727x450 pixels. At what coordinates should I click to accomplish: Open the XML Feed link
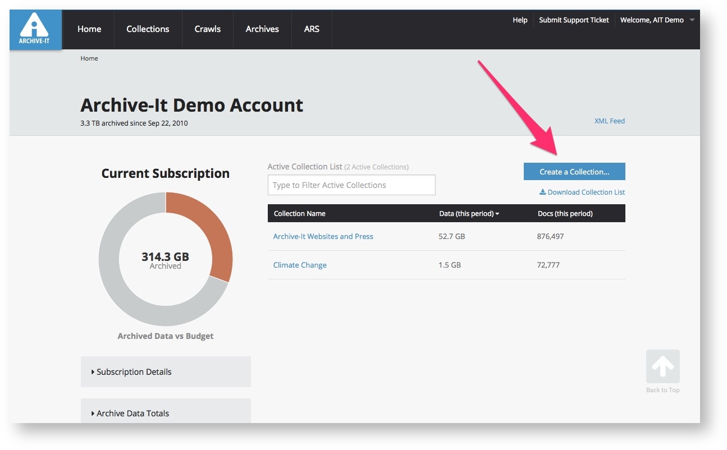[609, 121]
